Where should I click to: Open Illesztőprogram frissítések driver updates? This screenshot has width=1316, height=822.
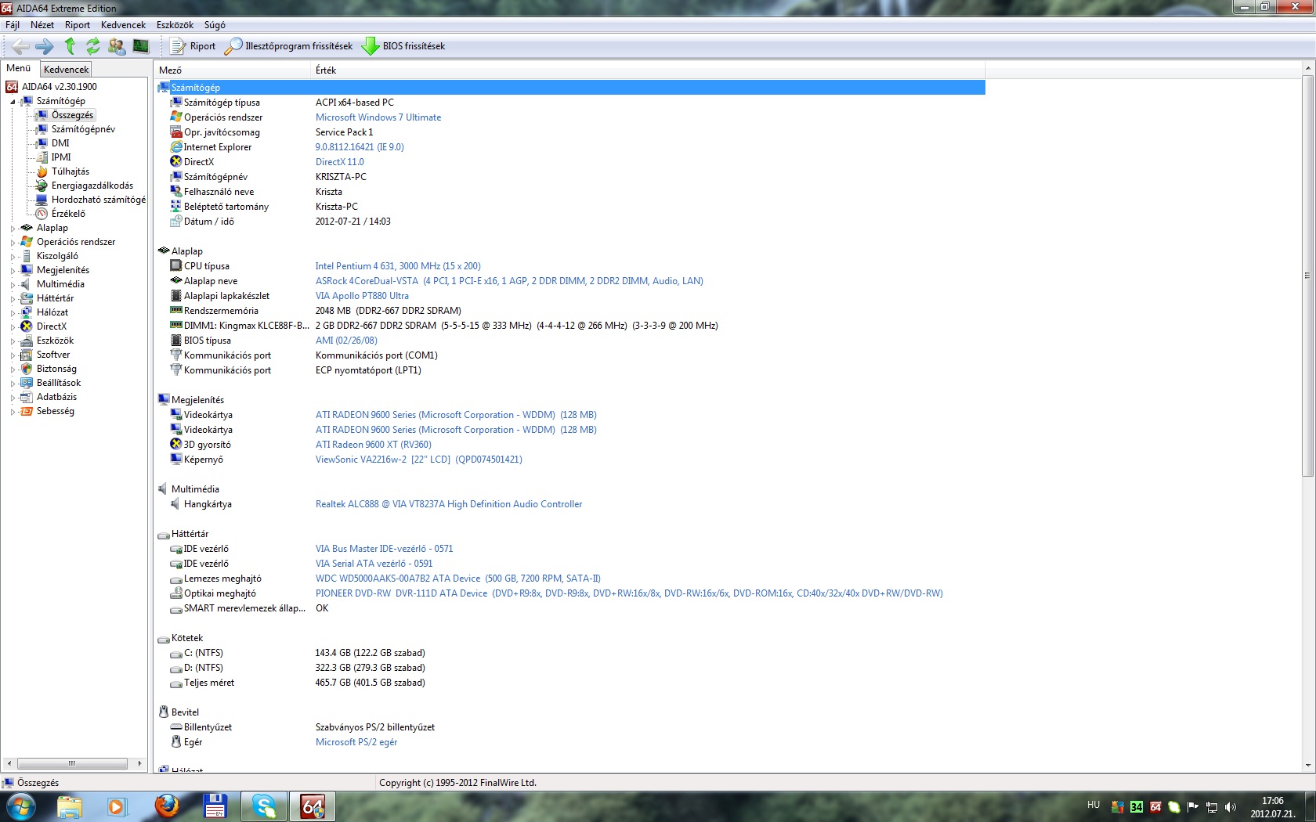(x=288, y=46)
